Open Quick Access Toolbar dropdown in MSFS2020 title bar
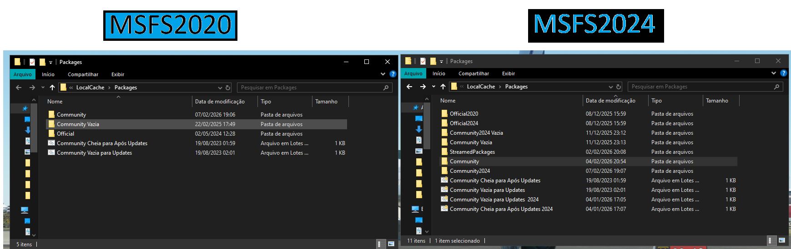Image resolution: width=791 pixels, height=249 pixels. [50, 63]
